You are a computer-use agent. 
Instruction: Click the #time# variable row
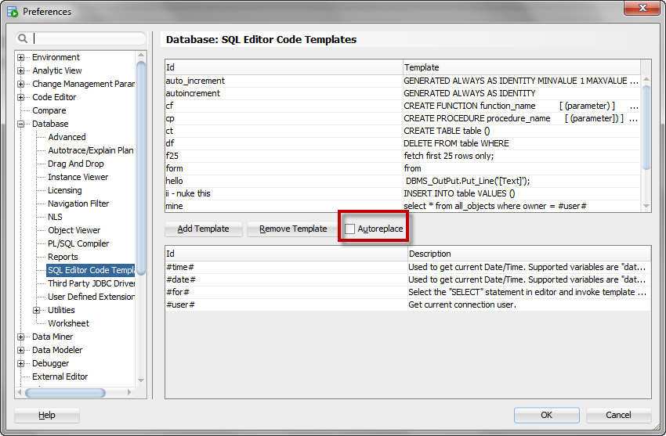click(407, 267)
